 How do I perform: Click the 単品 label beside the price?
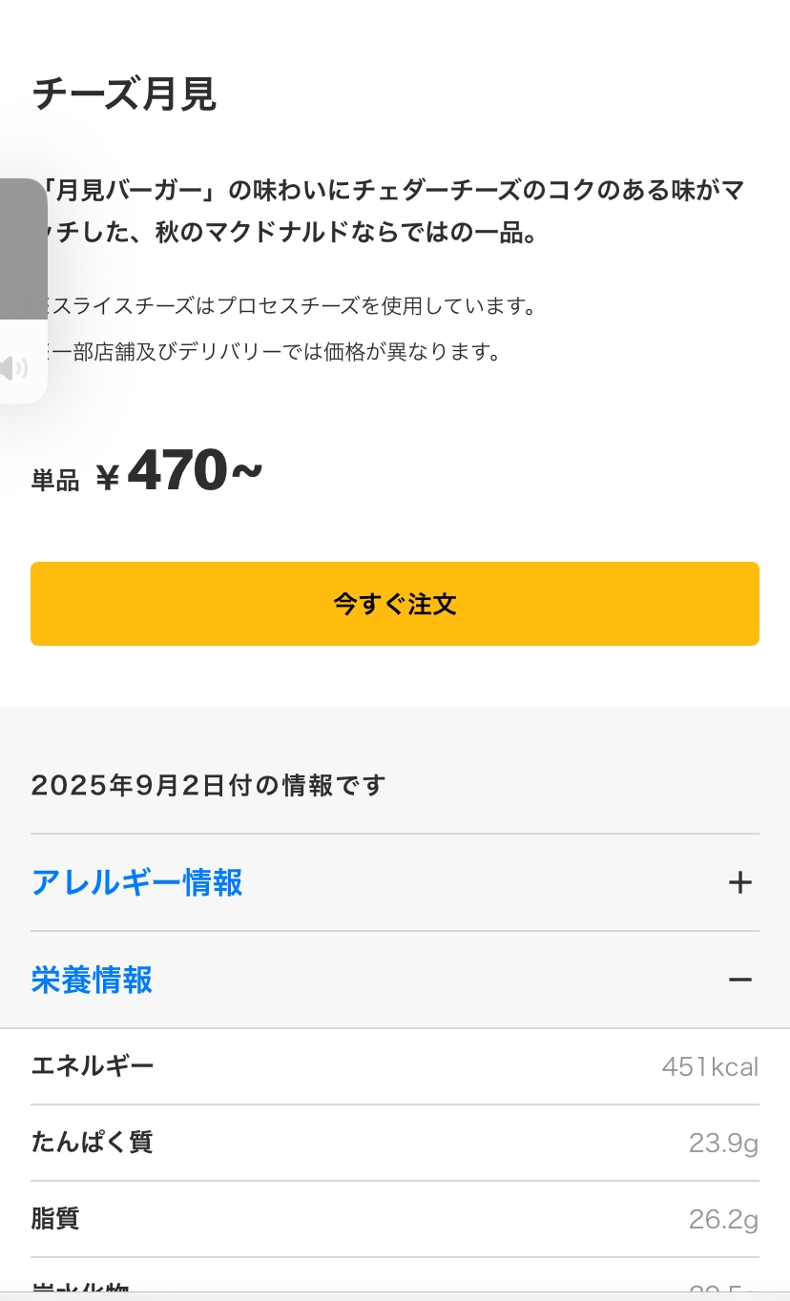tap(55, 480)
